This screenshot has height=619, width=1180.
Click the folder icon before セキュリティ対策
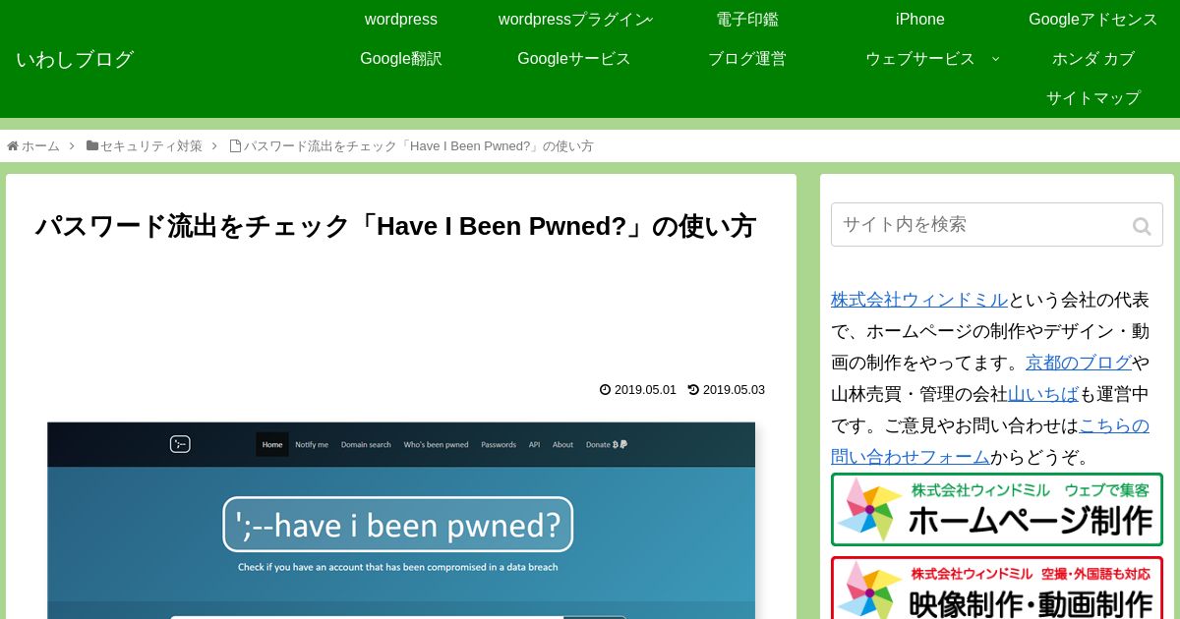[92, 145]
